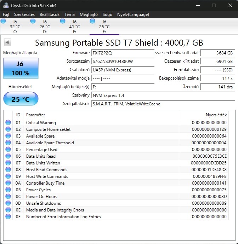Viewport: 238px width, 244px height.
Task: Select the Unsafe Shutdowns row text
Action: coord(44,203)
